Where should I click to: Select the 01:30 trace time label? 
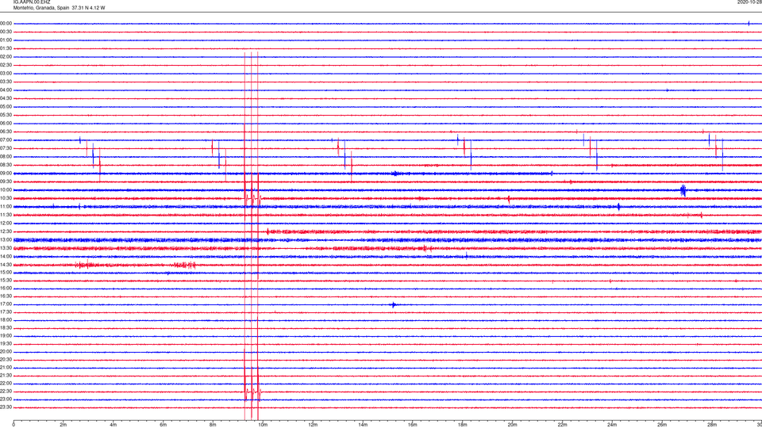tap(6, 48)
